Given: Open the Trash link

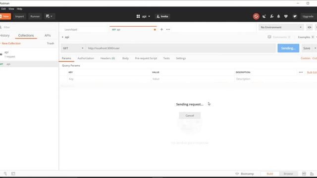Looking at the screenshot, I should tap(51, 44).
